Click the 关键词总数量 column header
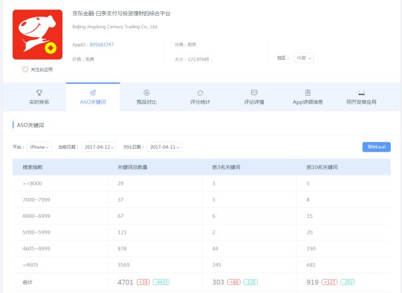Screen dimensions: 402x293 [x=132, y=167]
